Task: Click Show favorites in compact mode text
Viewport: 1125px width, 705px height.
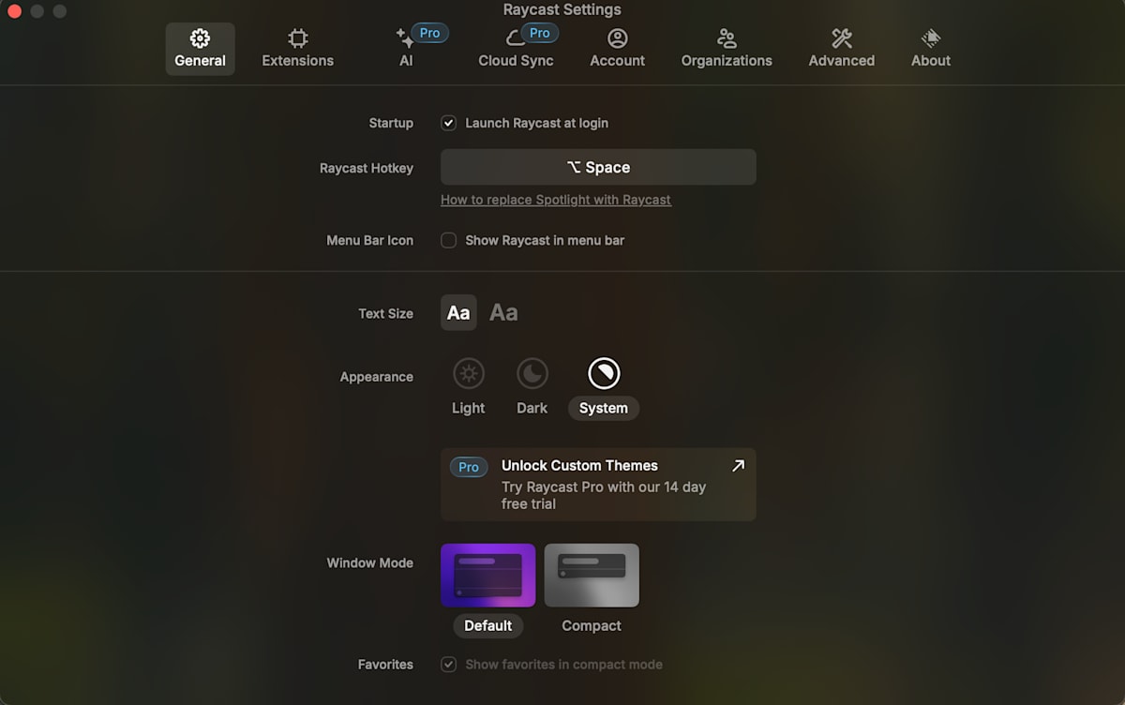Action: point(564,665)
